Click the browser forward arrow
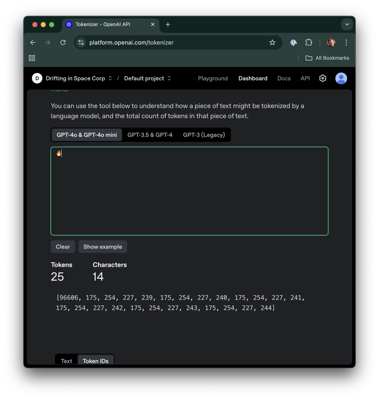This screenshot has width=379, height=399. (48, 43)
